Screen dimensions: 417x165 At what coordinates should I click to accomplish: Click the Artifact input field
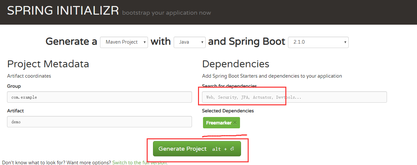point(99,122)
